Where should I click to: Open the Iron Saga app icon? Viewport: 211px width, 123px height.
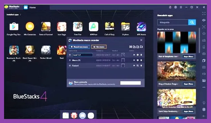point(62,27)
